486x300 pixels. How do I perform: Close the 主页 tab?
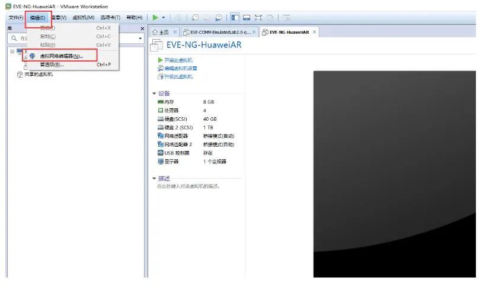coord(175,32)
